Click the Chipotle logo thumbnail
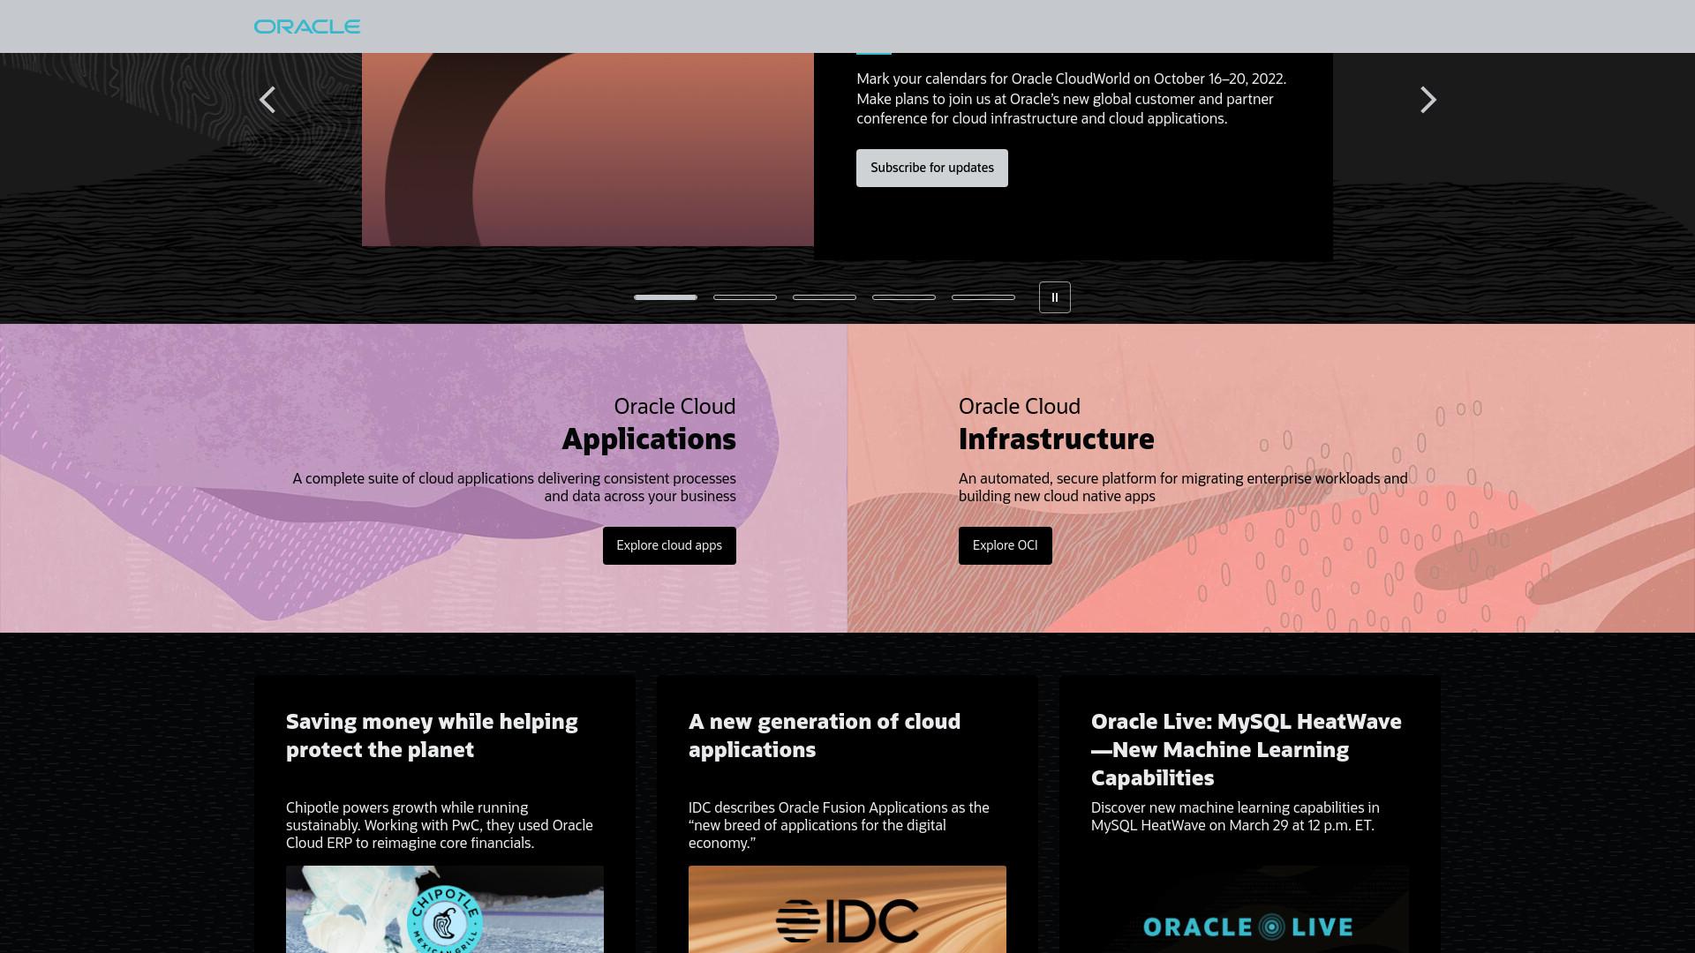 [445, 909]
